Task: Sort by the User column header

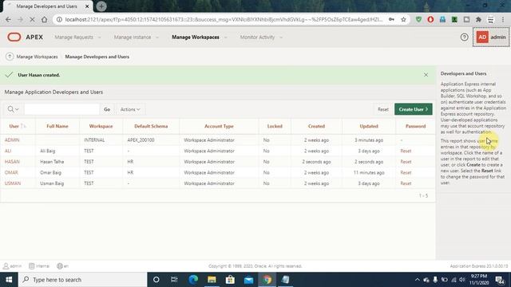Action: pyautogui.click(x=14, y=126)
